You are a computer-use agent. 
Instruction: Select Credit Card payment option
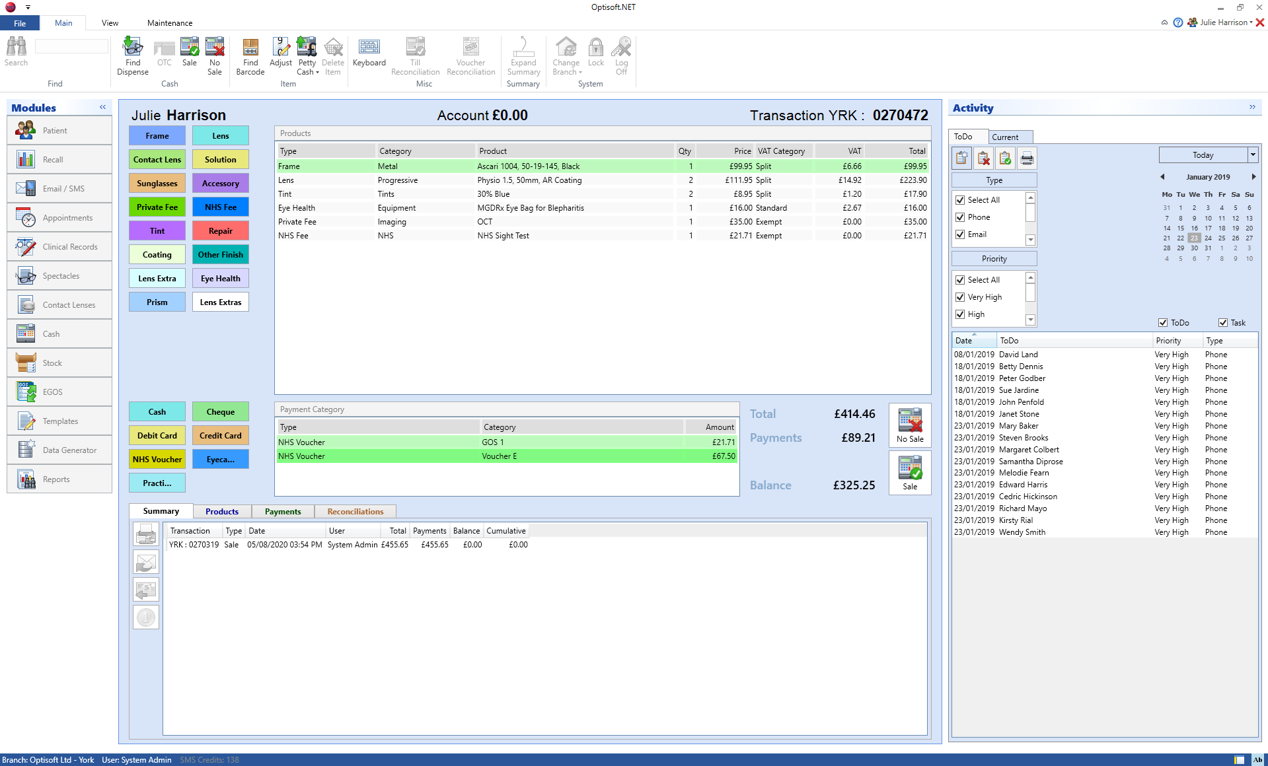tap(220, 435)
